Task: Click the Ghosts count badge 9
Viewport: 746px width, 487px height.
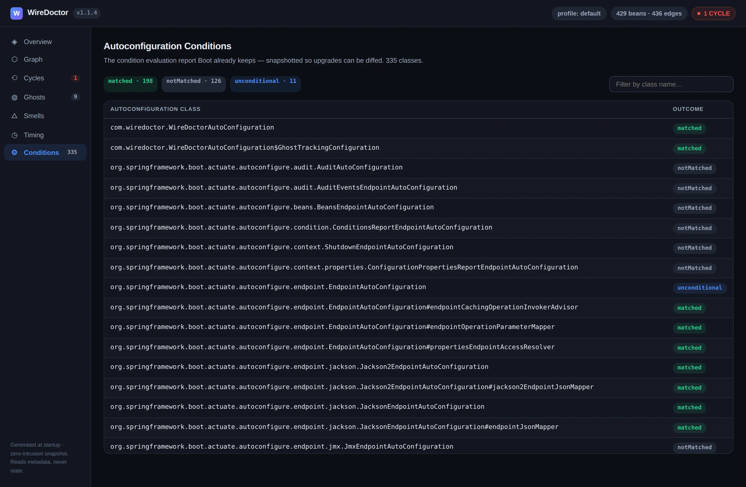Action: pyautogui.click(x=75, y=97)
